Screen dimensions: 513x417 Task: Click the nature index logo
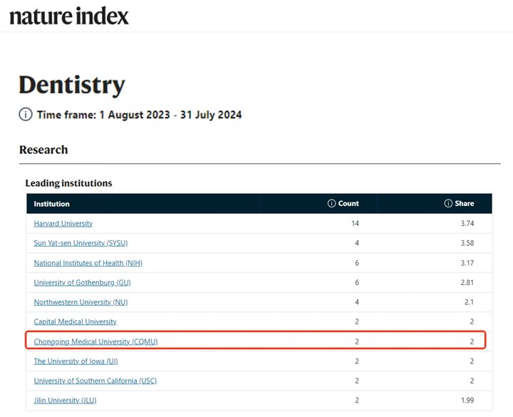pos(69,15)
